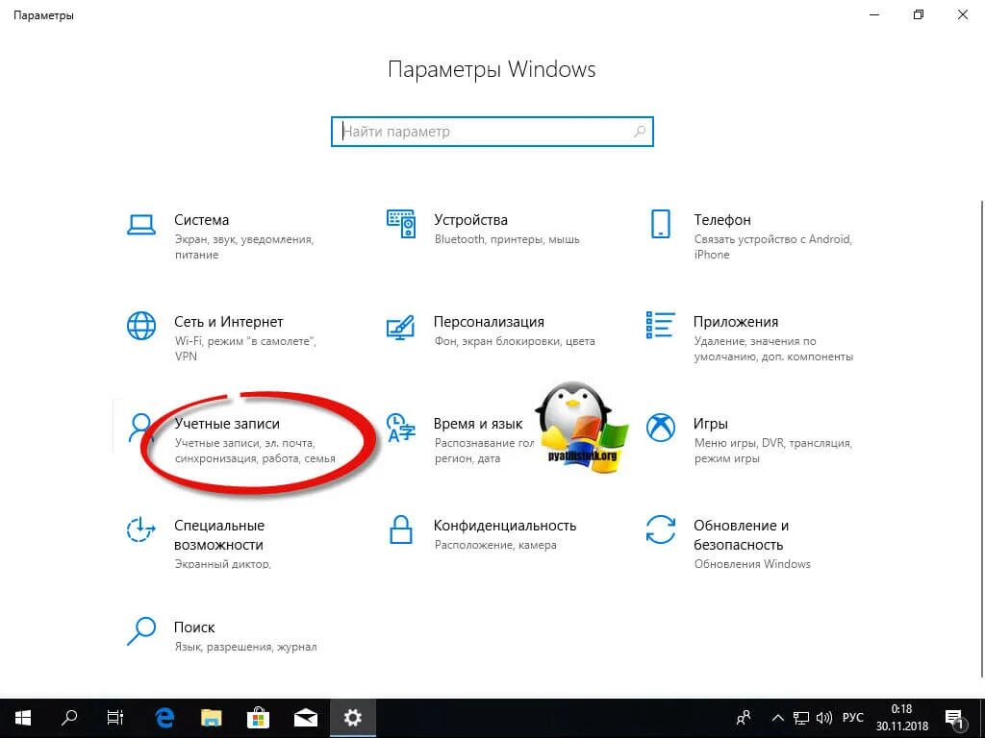
Task: Open the Устройства settings category
Action: click(470, 220)
